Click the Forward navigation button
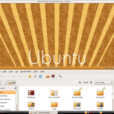This screenshot has width=114, height=114. click(x=17, y=76)
